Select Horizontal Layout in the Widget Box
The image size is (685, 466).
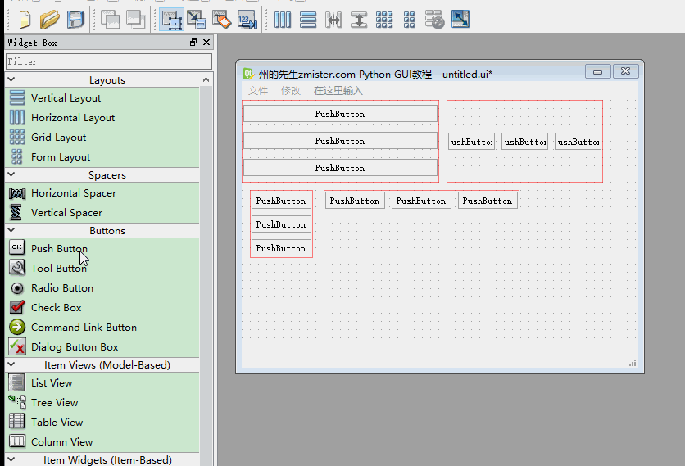click(102, 117)
